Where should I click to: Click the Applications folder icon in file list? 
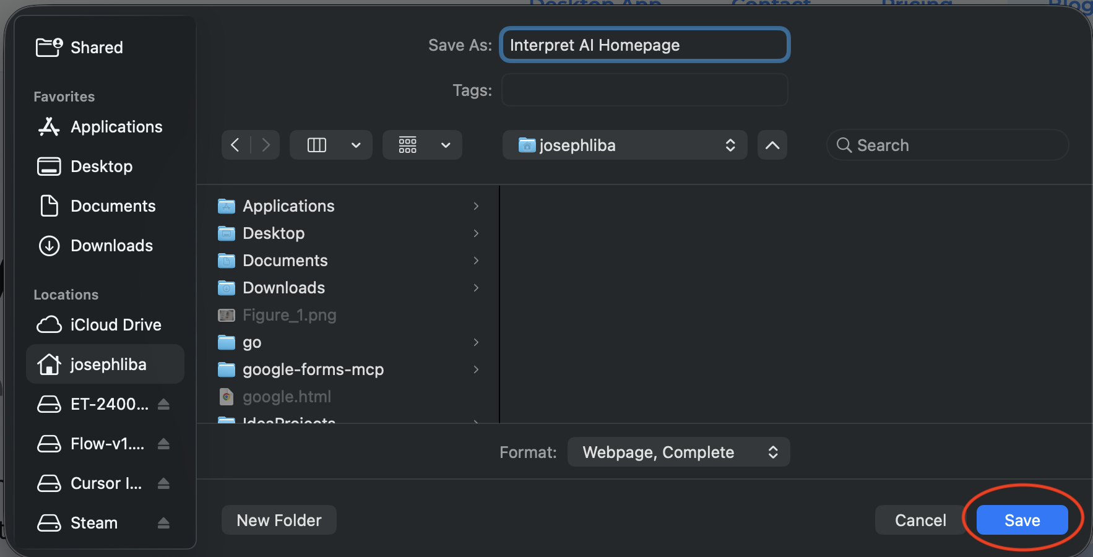(227, 206)
